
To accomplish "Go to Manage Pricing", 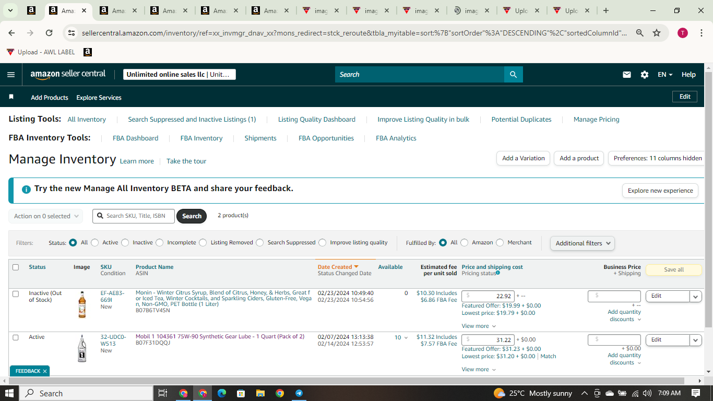I will pos(597,120).
